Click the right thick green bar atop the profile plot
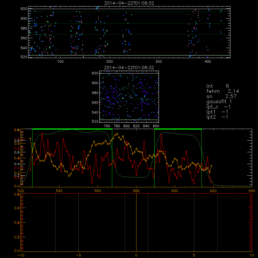Image resolution: width=258 pixels, height=258 pixels. coord(178,129)
